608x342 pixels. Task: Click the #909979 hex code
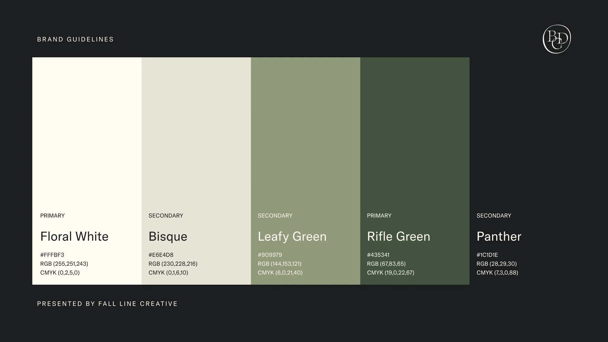[270, 255]
